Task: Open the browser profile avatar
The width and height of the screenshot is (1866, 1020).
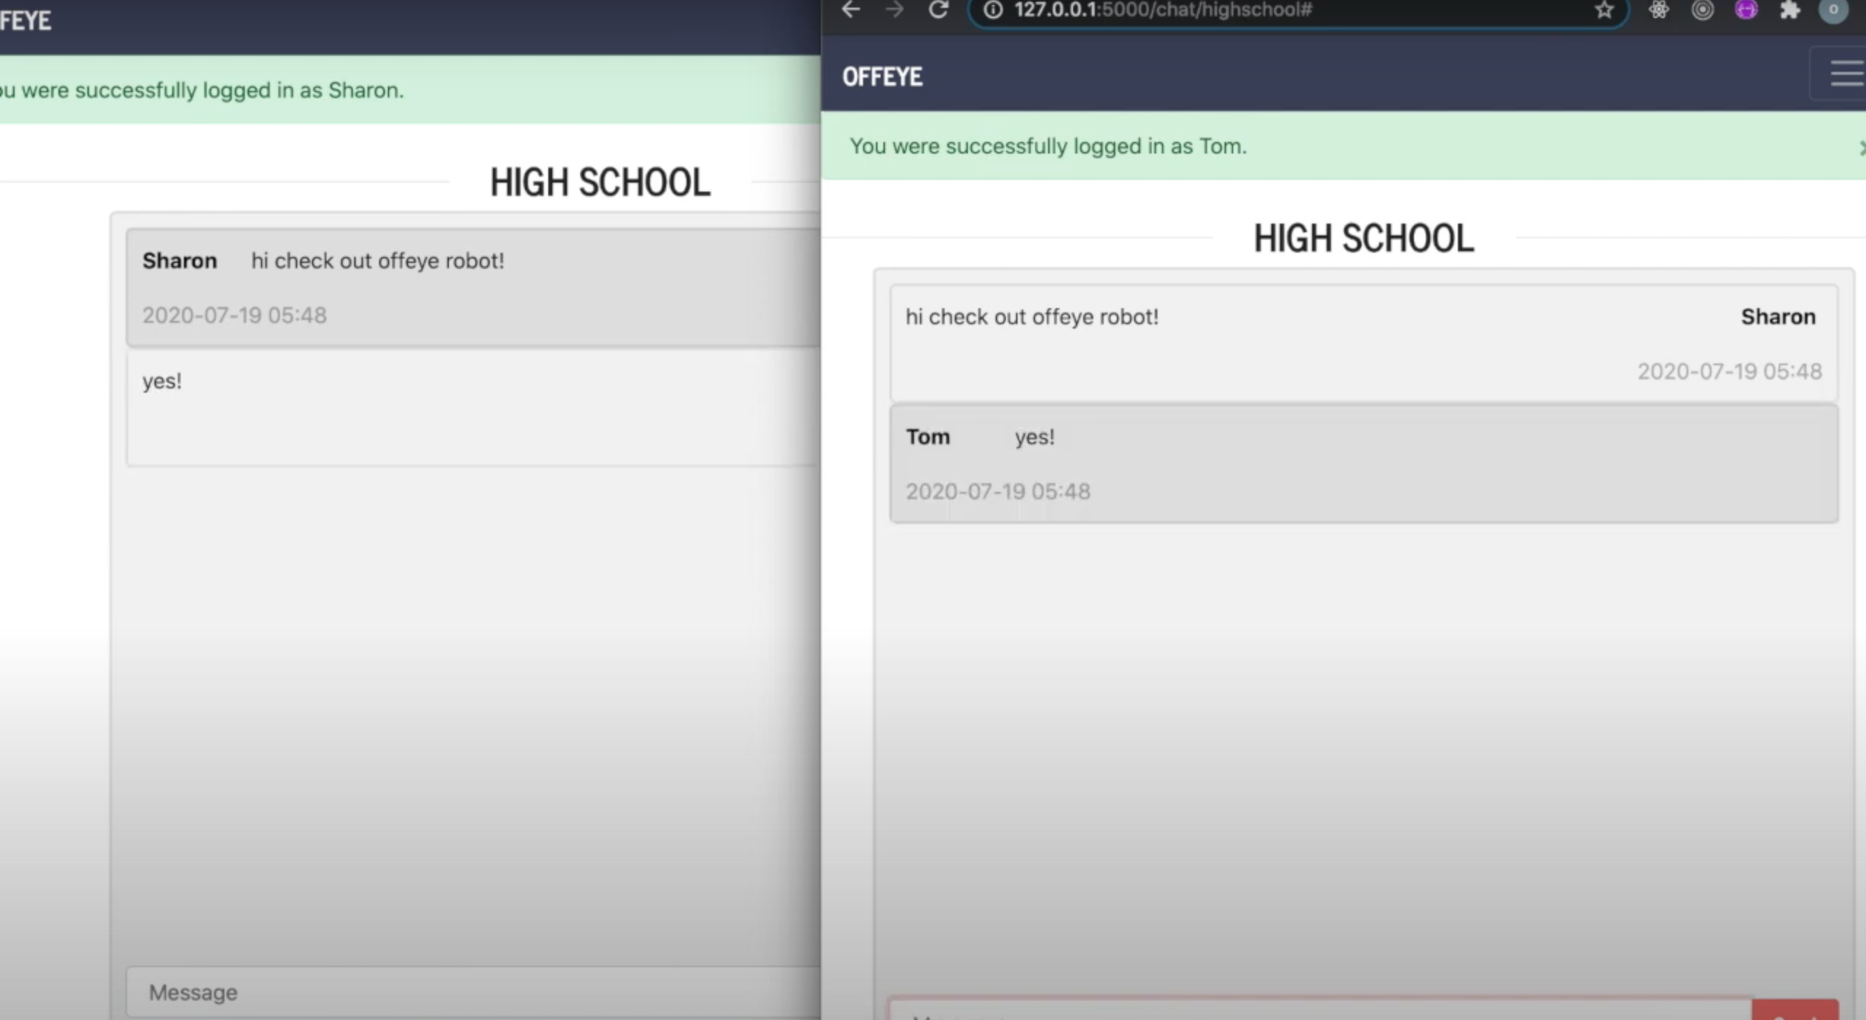Action: coord(1834,10)
